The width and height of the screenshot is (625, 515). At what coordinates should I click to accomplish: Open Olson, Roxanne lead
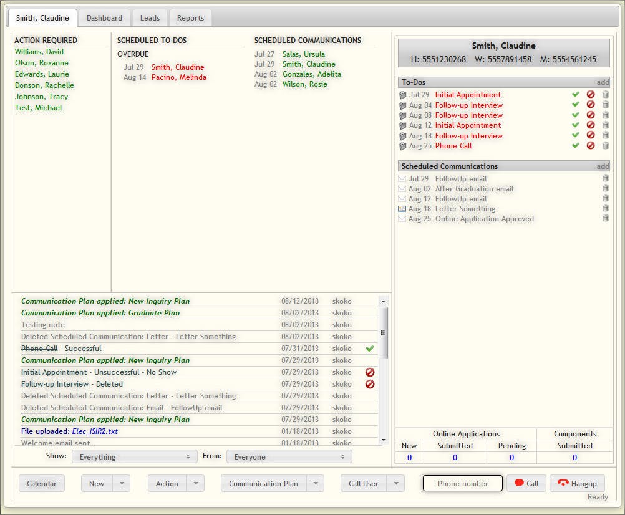(x=41, y=62)
